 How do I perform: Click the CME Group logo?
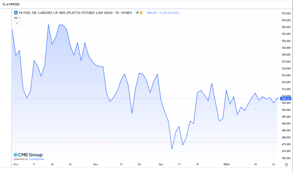pos(28,155)
